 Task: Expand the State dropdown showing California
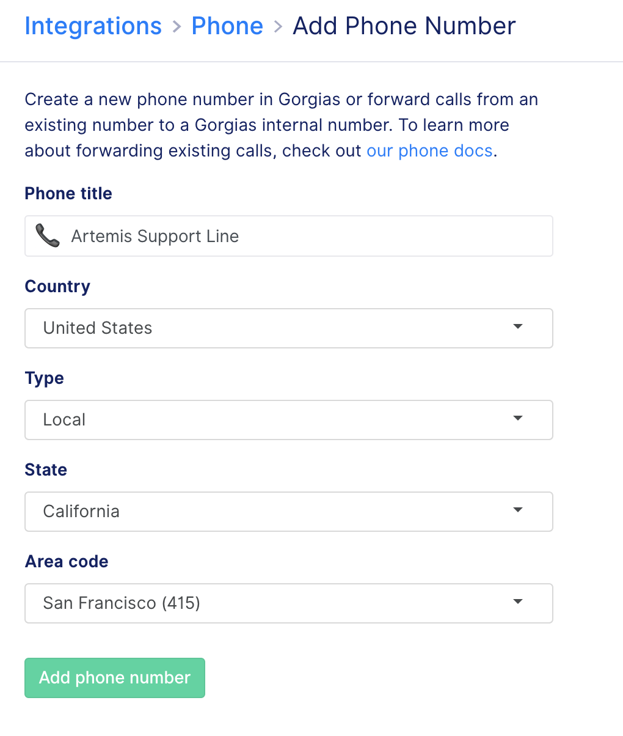(289, 512)
